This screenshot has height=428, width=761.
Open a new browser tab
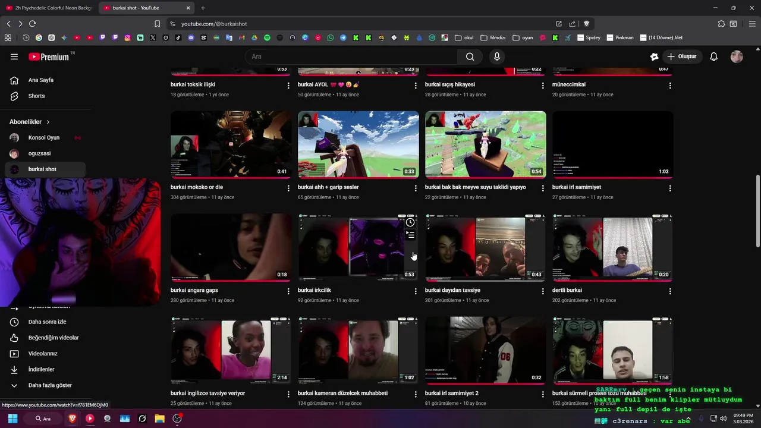point(203,8)
